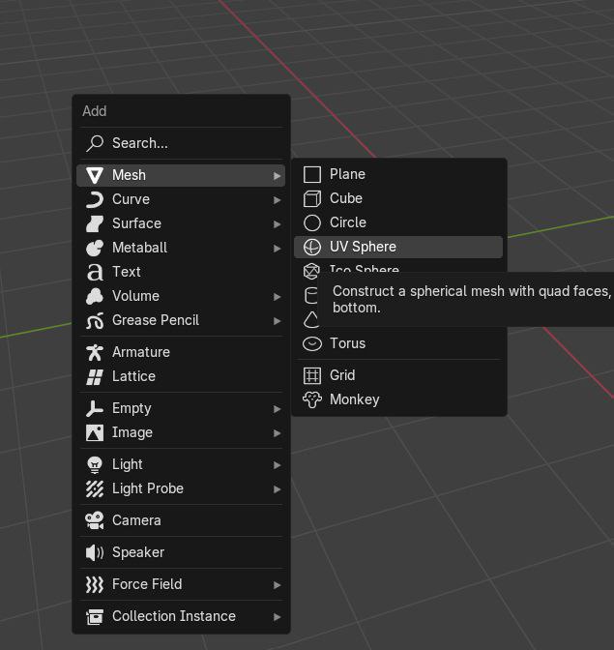Click the Mesh triangle icon

click(95, 175)
